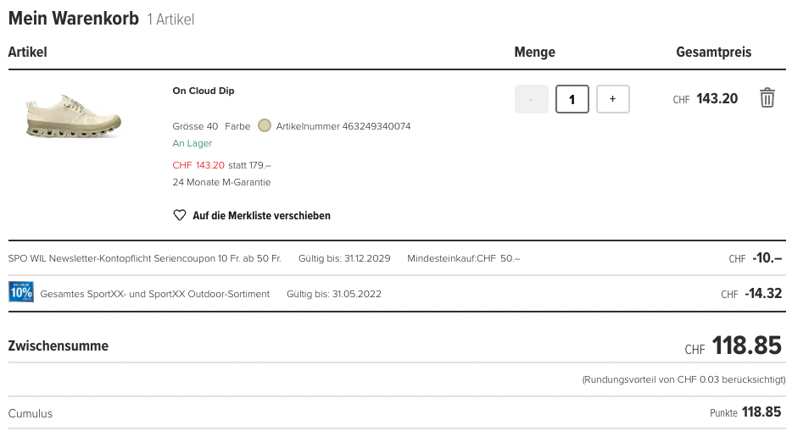Screen dimensions: 792x431
Task: Open the On Cloud Dip product title
Action: (204, 91)
